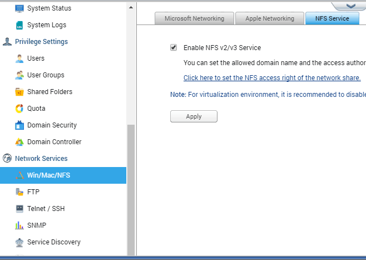Open System Status icon in sidebar
The width and height of the screenshot is (366, 260).
click(x=19, y=8)
